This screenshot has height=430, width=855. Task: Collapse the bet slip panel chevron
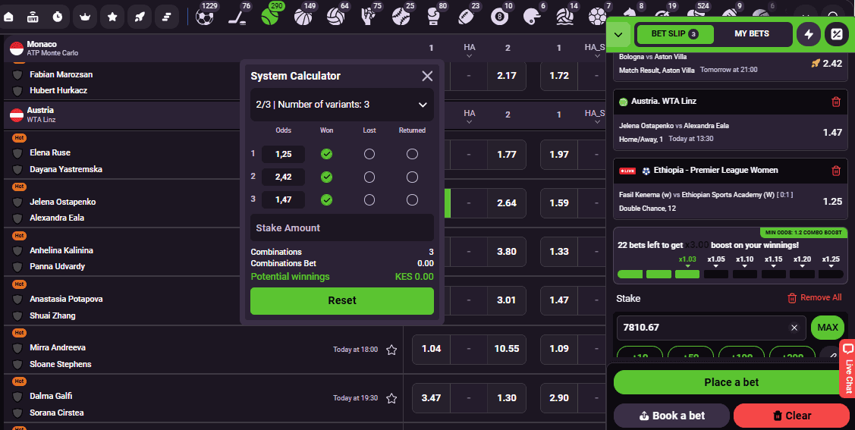[618, 35]
